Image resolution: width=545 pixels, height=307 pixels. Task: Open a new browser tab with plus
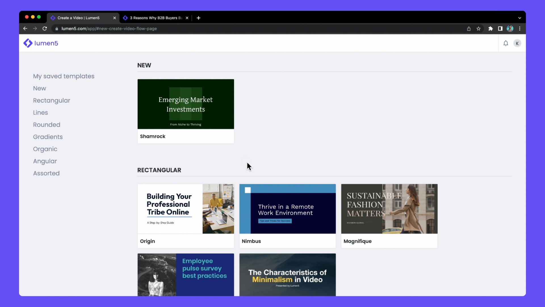(x=198, y=18)
